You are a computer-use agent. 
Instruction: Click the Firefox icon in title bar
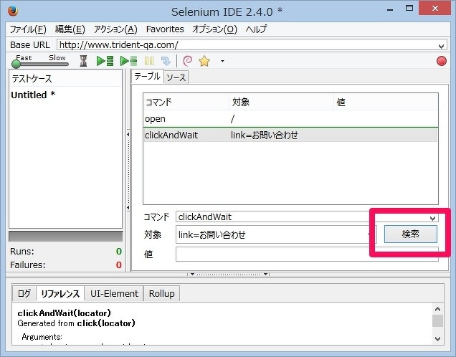click(13, 11)
